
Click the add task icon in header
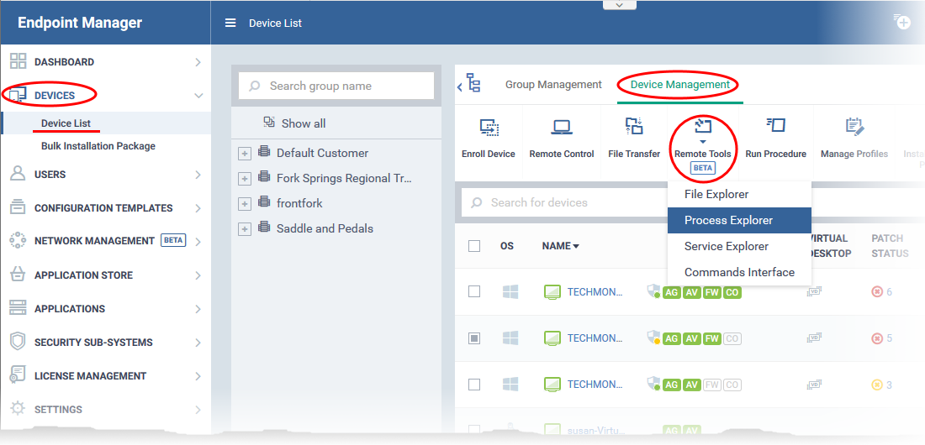(902, 22)
